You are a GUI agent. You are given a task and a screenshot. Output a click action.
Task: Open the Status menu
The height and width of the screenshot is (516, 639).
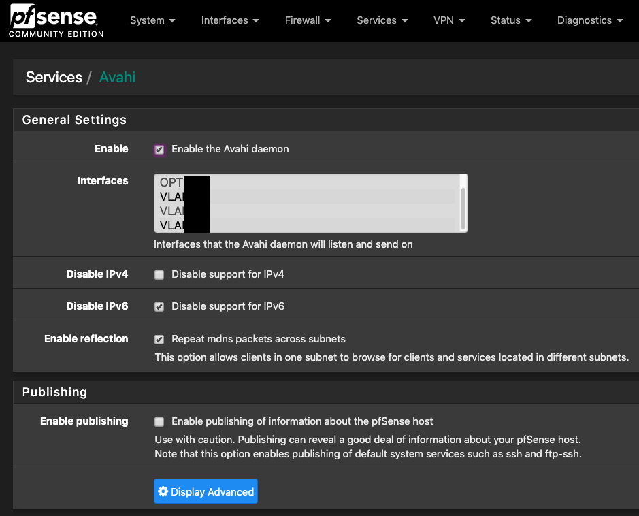(x=510, y=20)
